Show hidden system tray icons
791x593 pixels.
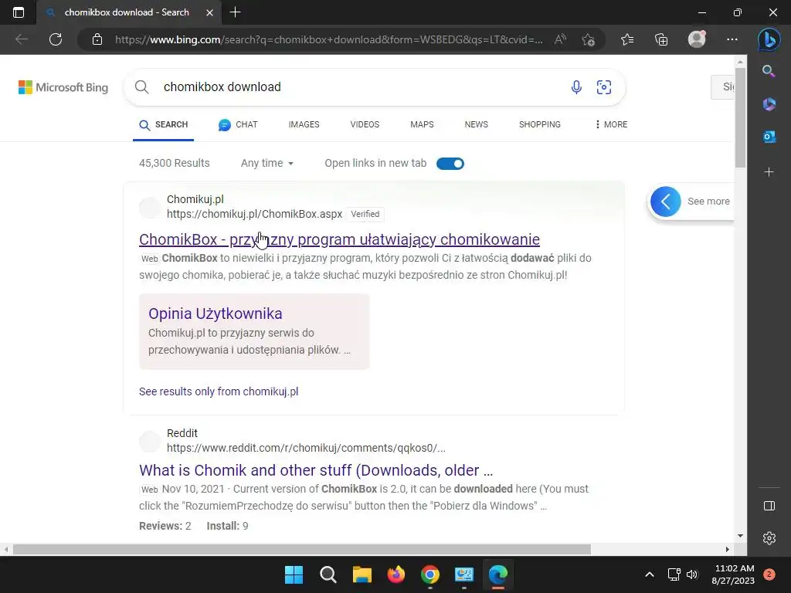click(x=650, y=574)
